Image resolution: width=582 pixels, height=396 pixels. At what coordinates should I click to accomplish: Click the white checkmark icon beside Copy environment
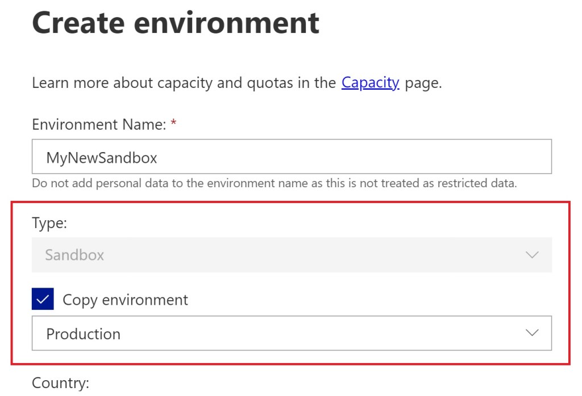coord(43,299)
